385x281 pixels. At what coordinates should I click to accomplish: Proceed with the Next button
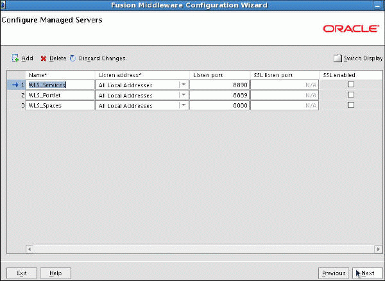coord(367,273)
